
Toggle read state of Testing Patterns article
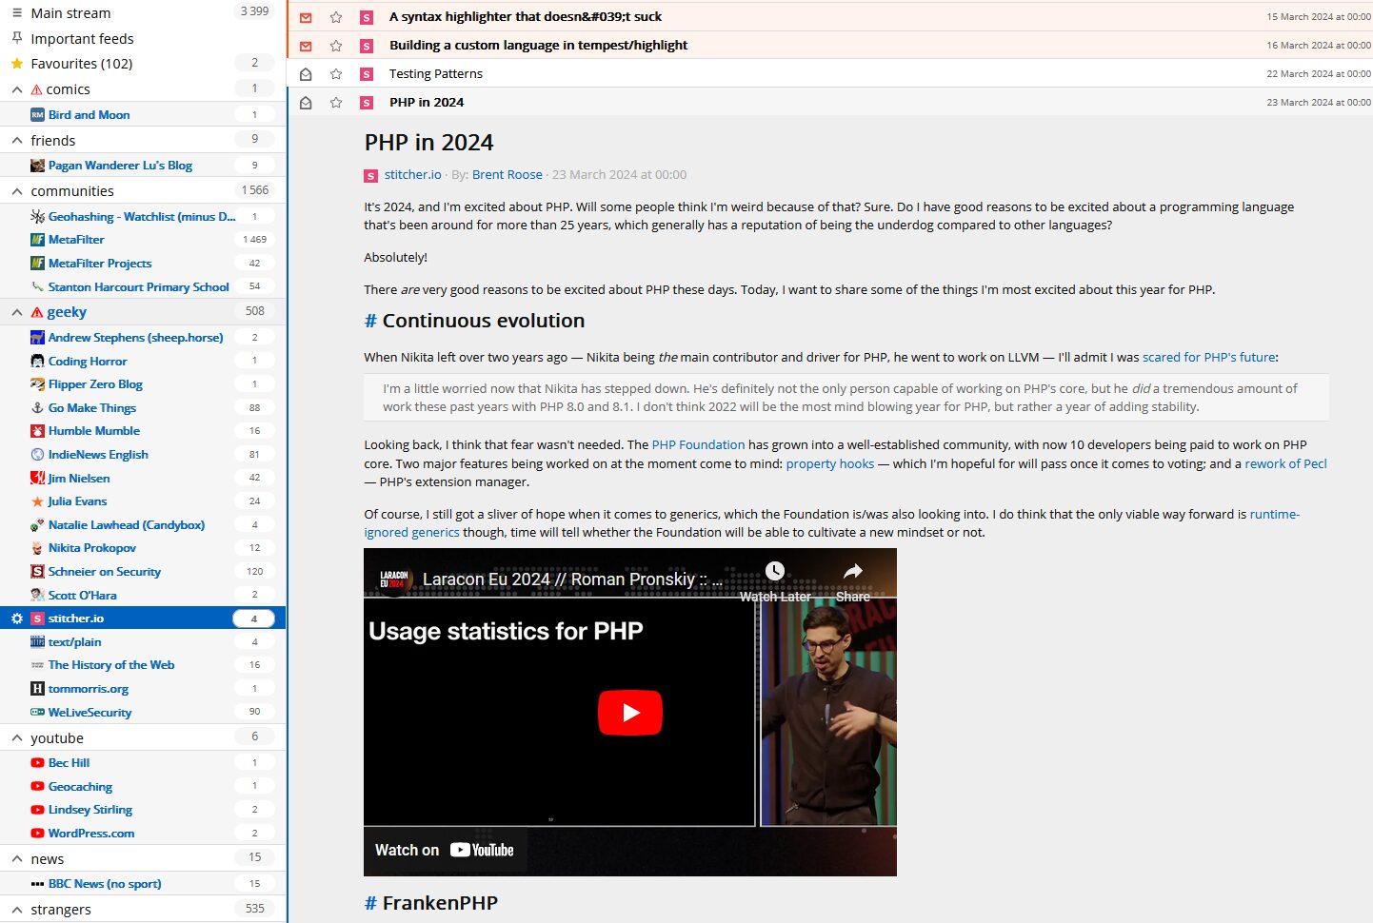306,74
